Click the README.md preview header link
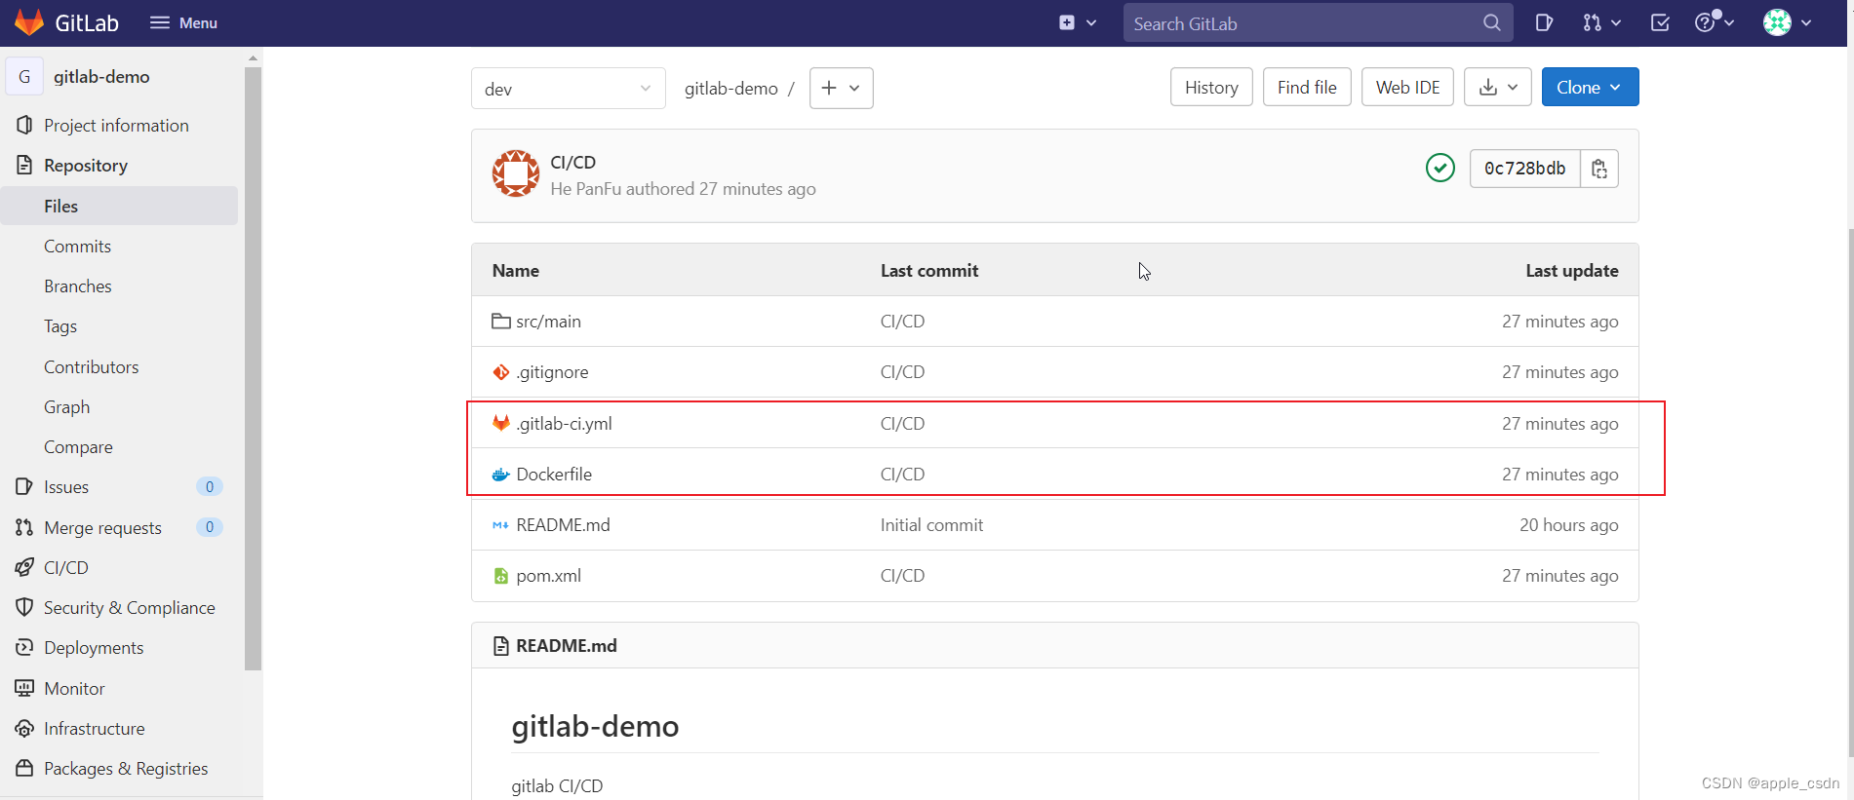 point(566,646)
